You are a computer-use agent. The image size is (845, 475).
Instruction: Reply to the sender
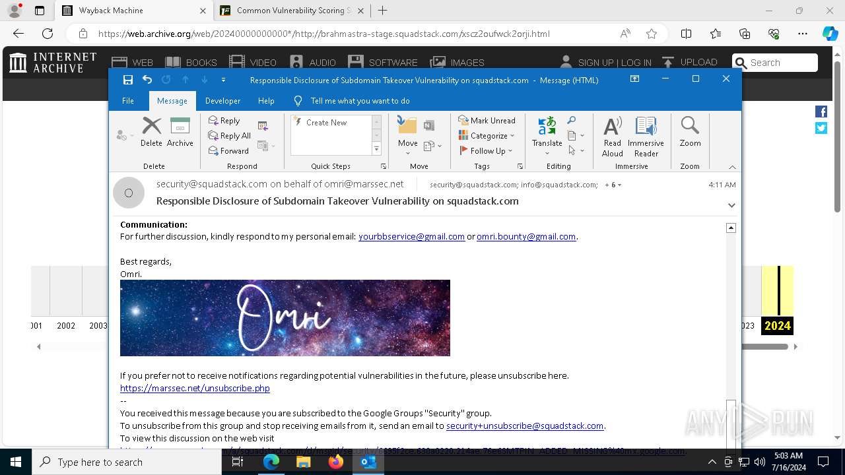[224, 121]
